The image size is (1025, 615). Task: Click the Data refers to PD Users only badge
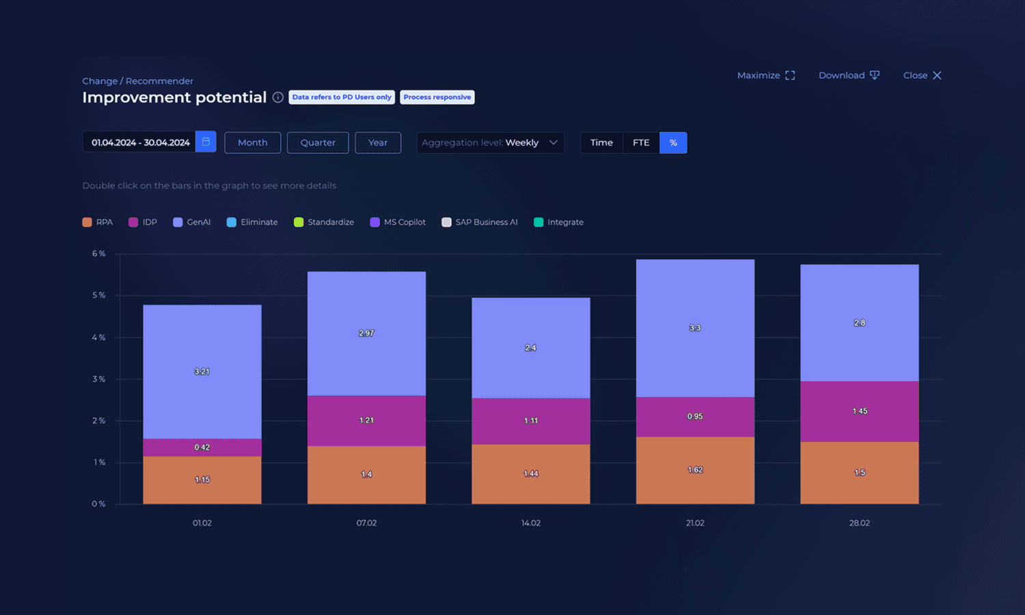(x=342, y=96)
